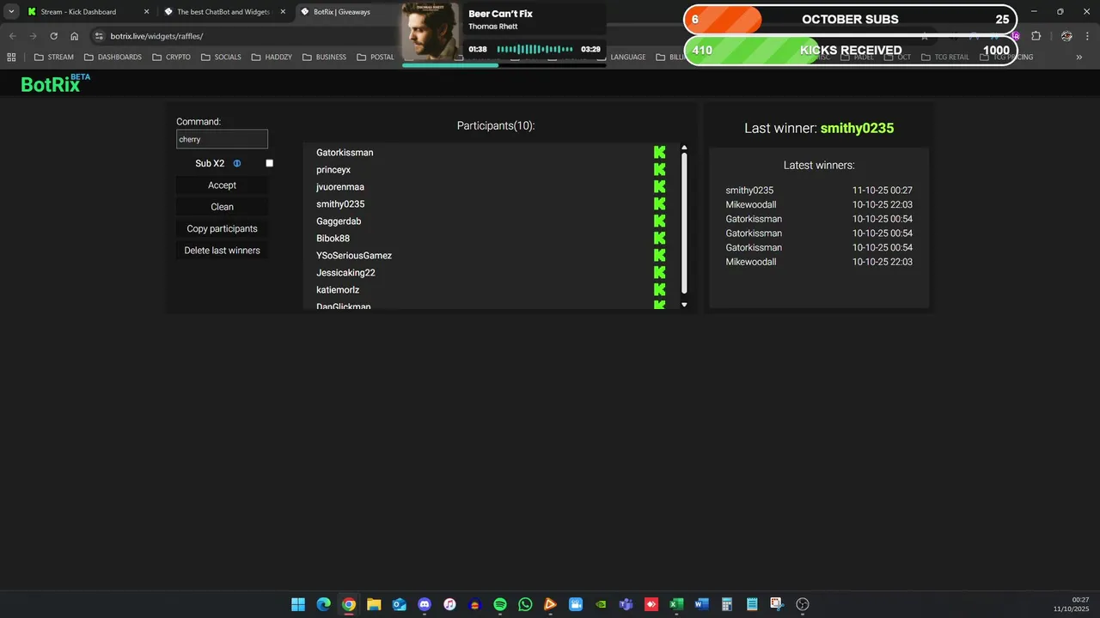
Task: Click latest winner entry dated 11-10-25 00:27
Action: click(819, 191)
